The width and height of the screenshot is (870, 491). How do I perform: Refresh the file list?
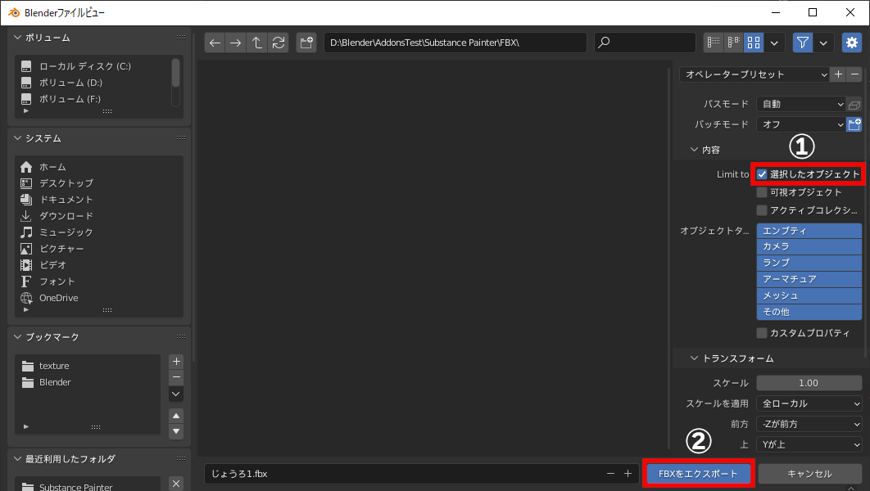coord(278,43)
